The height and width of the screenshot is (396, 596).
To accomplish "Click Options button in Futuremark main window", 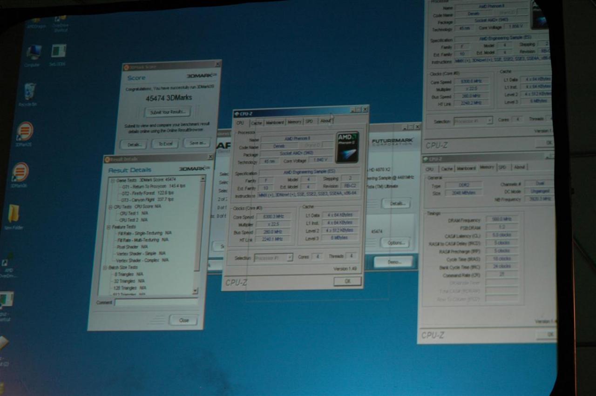I will pyautogui.click(x=396, y=243).
